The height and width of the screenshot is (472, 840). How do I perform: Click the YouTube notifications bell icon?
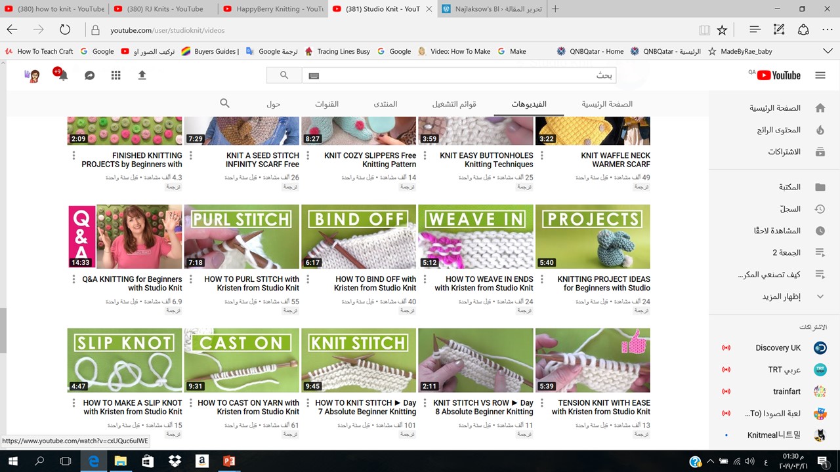pyautogui.click(x=63, y=76)
